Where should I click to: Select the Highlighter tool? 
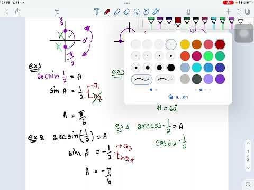pos(117,12)
